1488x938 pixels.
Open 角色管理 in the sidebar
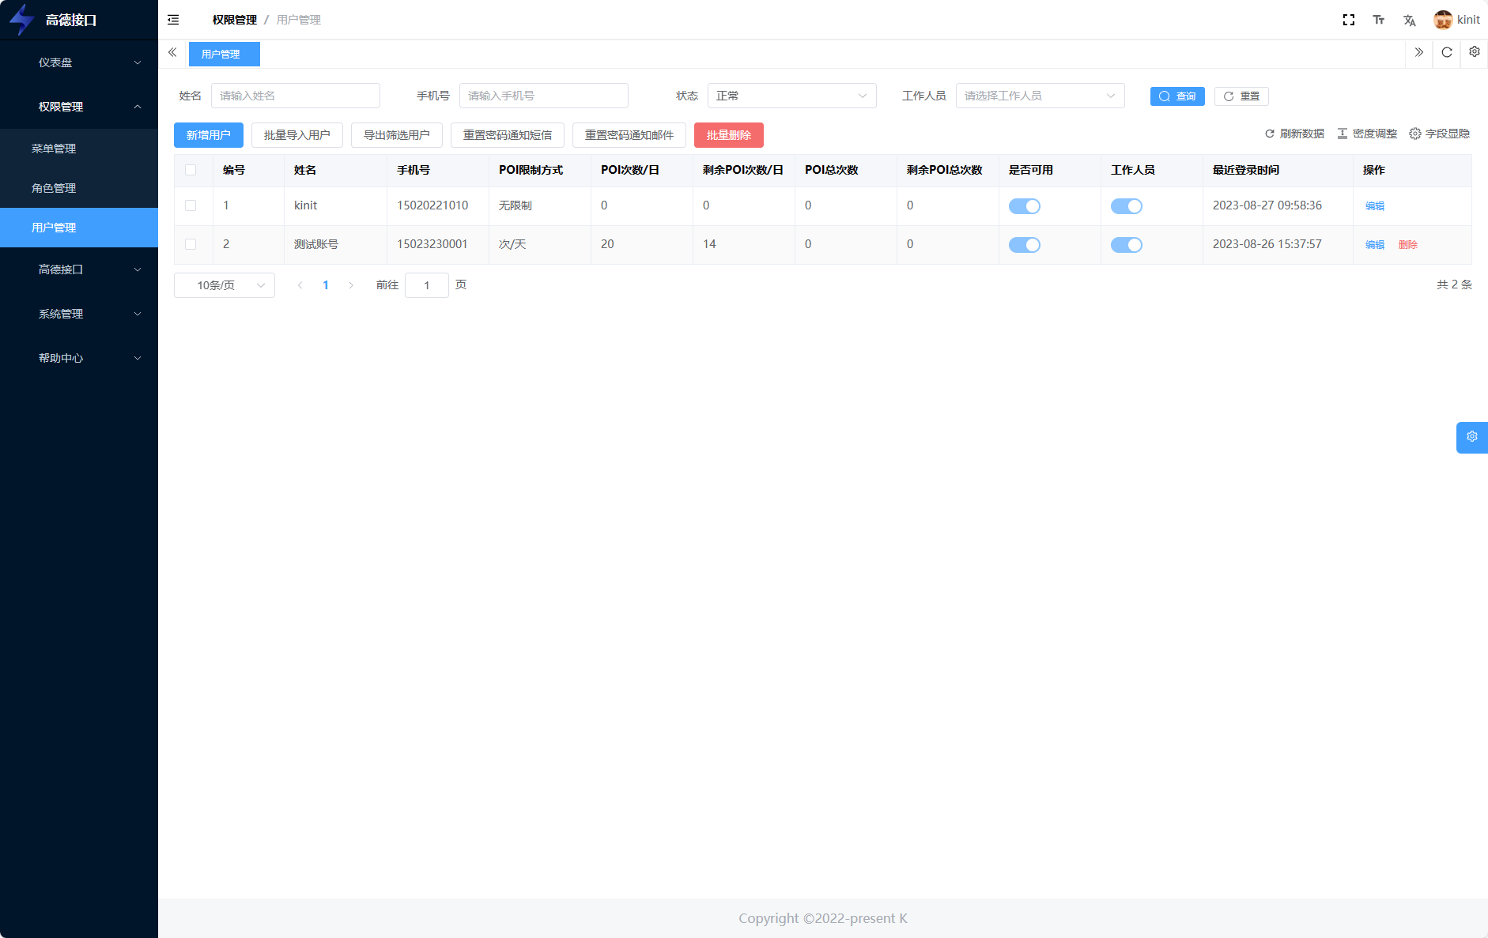pos(79,188)
